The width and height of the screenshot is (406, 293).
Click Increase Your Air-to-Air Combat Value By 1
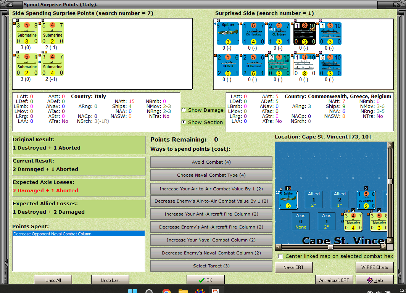point(211,189)
